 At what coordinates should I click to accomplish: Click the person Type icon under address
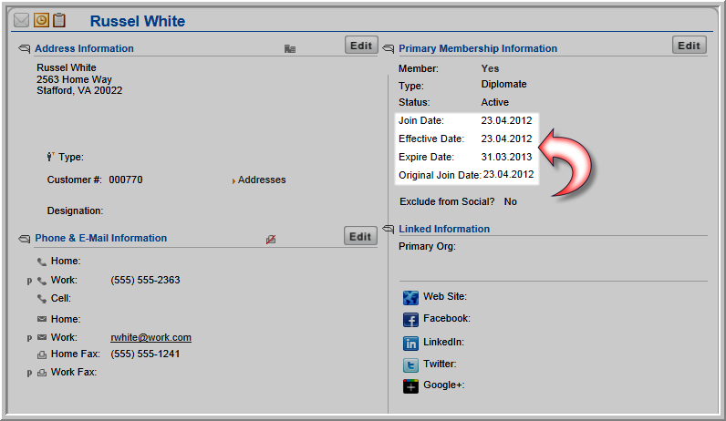coord(50,157)
